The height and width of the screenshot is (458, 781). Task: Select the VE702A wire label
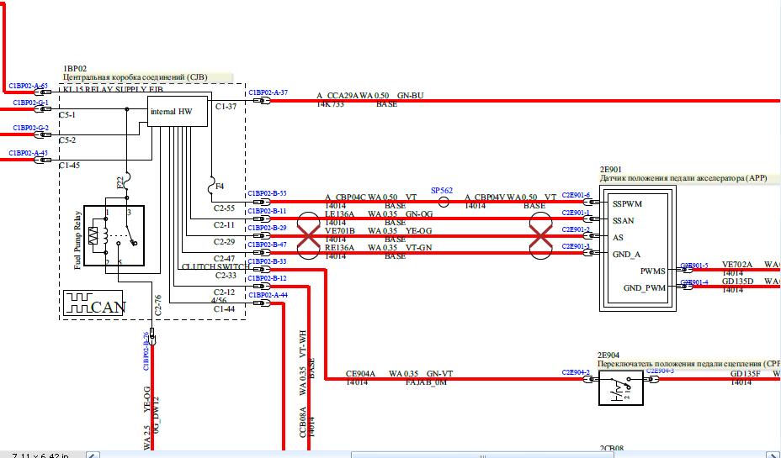[x=737, y=265]
